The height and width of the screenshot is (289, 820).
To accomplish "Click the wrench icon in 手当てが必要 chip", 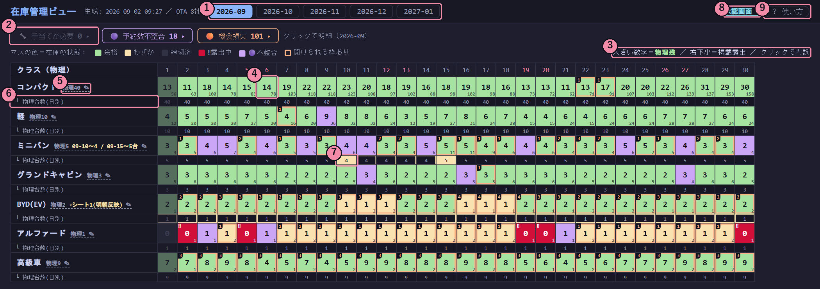I will [x=23, y=36].
